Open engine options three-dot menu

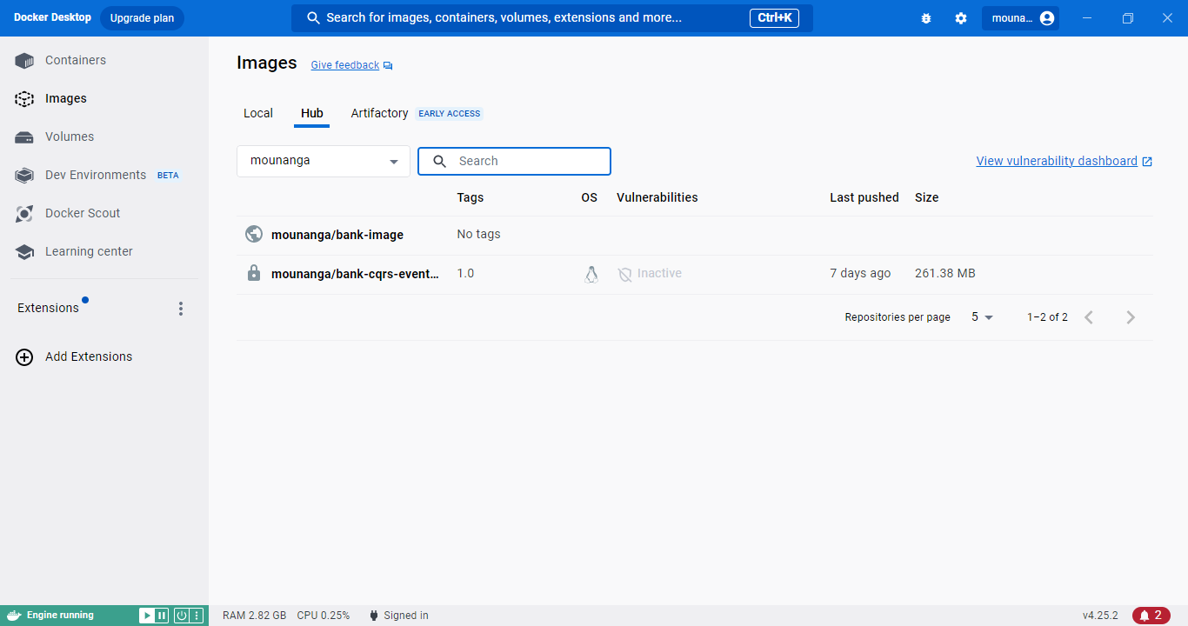point(197,616)
